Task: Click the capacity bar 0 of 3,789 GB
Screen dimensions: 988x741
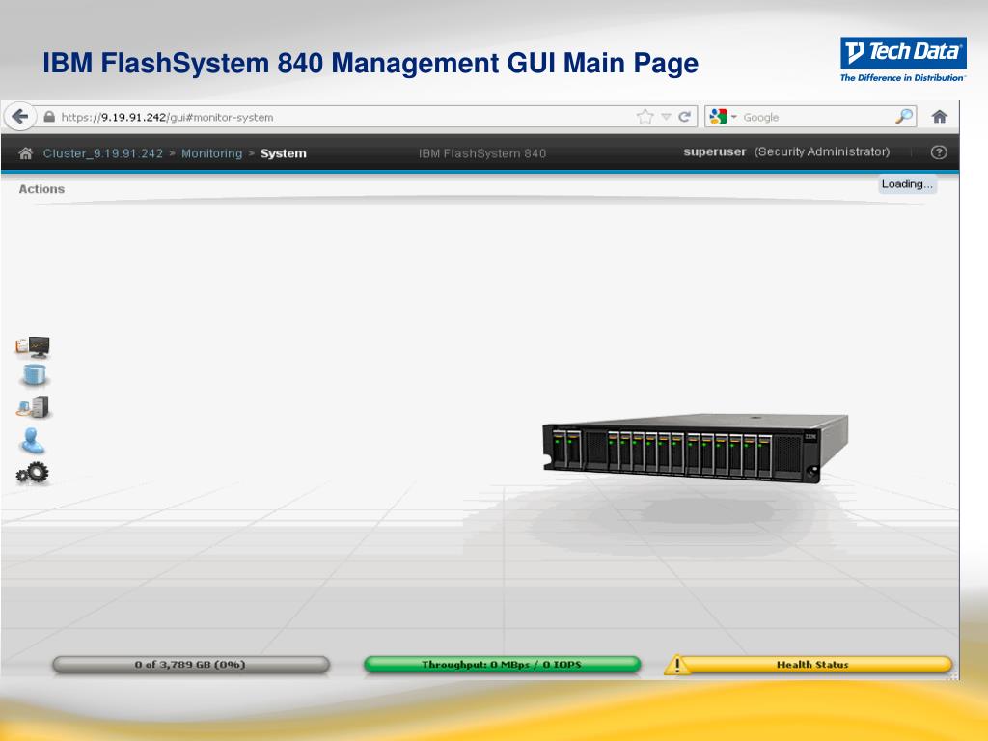Action: coord(190,664)
